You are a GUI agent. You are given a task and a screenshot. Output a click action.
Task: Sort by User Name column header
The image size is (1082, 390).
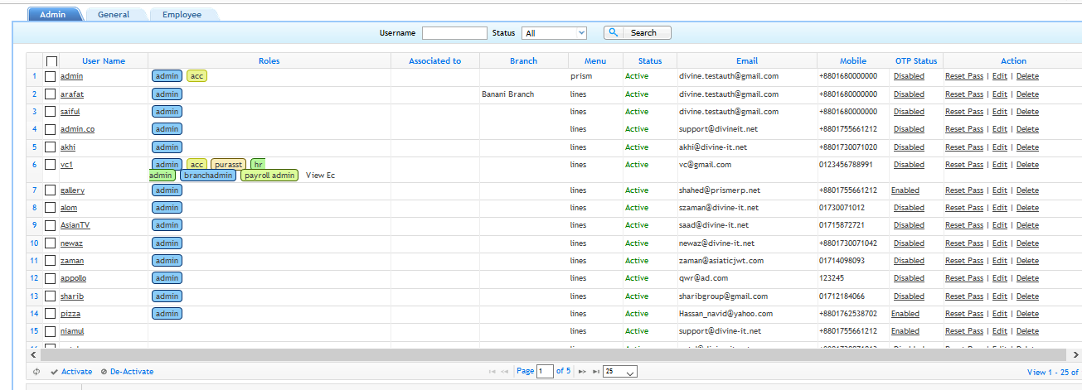(x=104, y=60)
